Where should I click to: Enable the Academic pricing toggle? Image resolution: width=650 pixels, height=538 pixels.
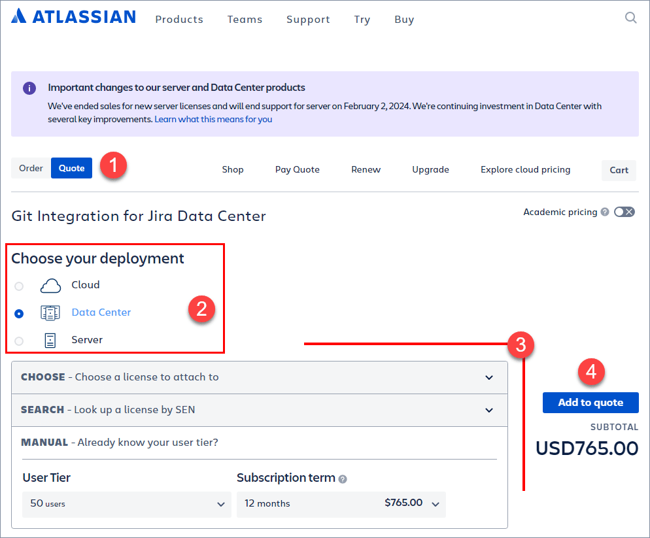[x=624, y=212]
